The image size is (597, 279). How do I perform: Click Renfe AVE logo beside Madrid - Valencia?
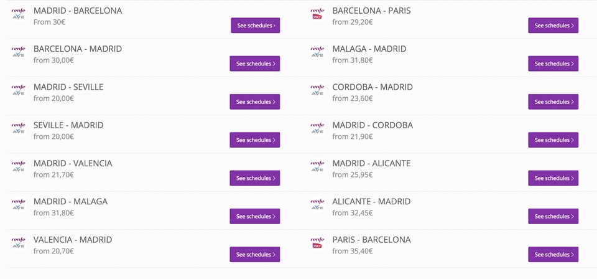pos(18,166)
